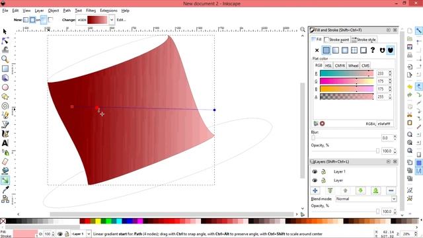The width and height of the screenshot is (423, 238).
Task: Select the Rectangle tool
Action: (x=5, y=69)
